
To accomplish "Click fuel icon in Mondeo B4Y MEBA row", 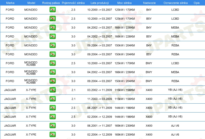I will point(52,28).
